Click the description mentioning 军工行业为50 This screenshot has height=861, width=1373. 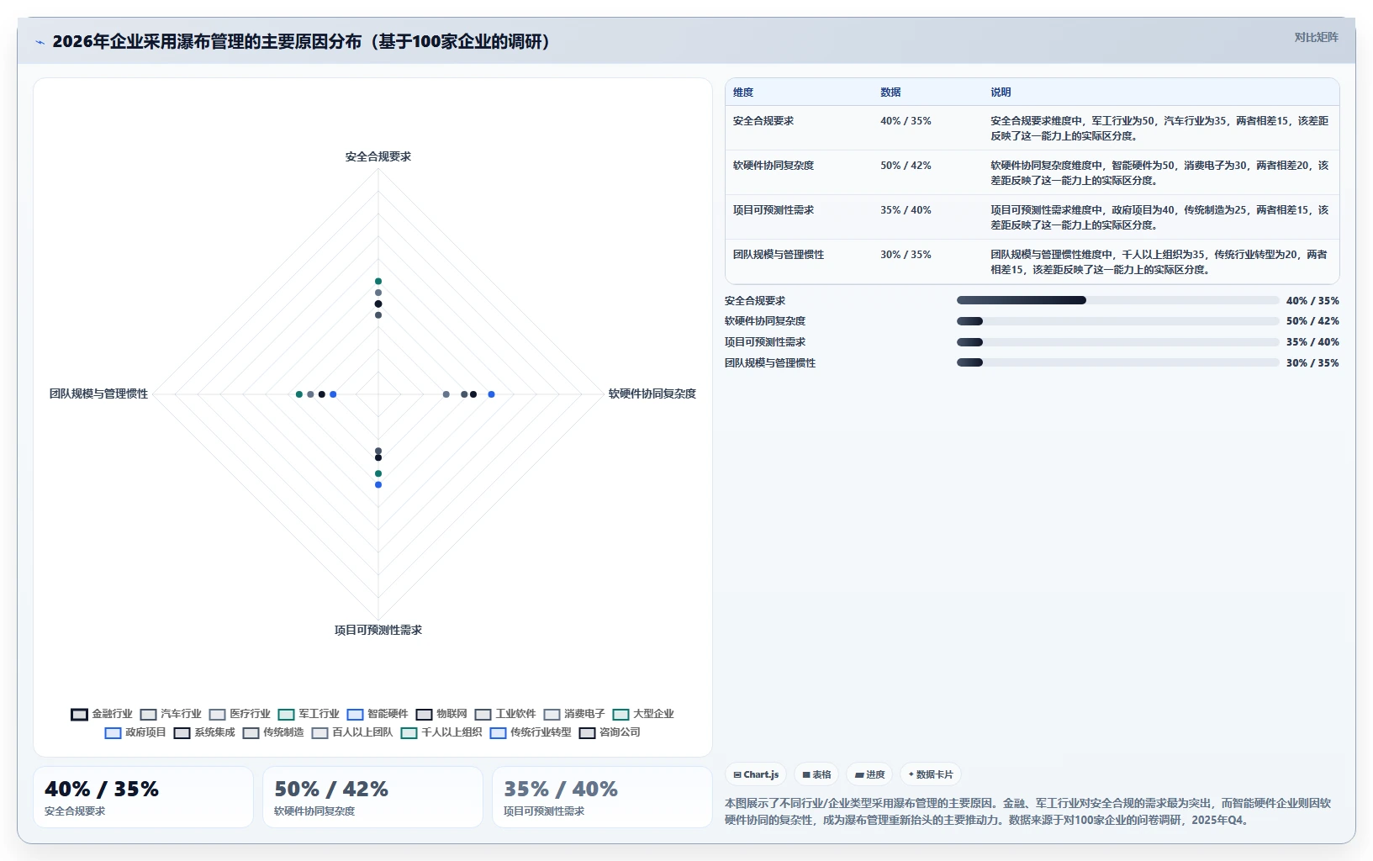1159,129
